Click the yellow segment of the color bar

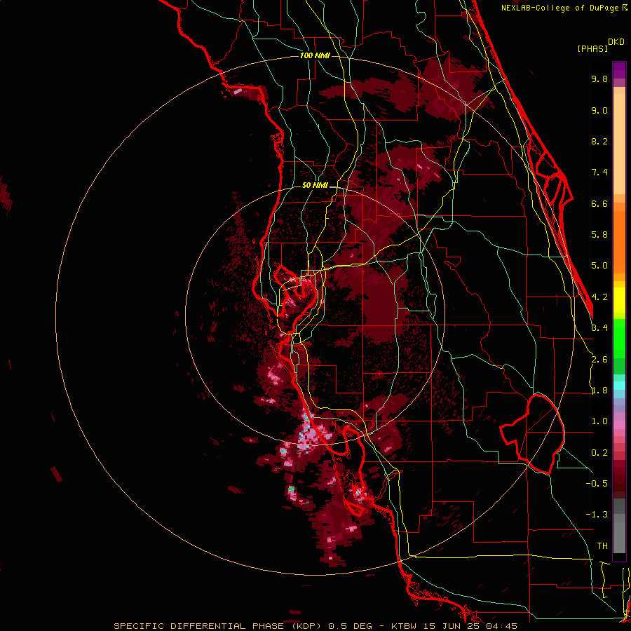619,300
